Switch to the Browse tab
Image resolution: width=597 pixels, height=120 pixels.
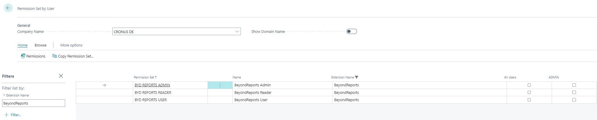[x=40, y=45]
